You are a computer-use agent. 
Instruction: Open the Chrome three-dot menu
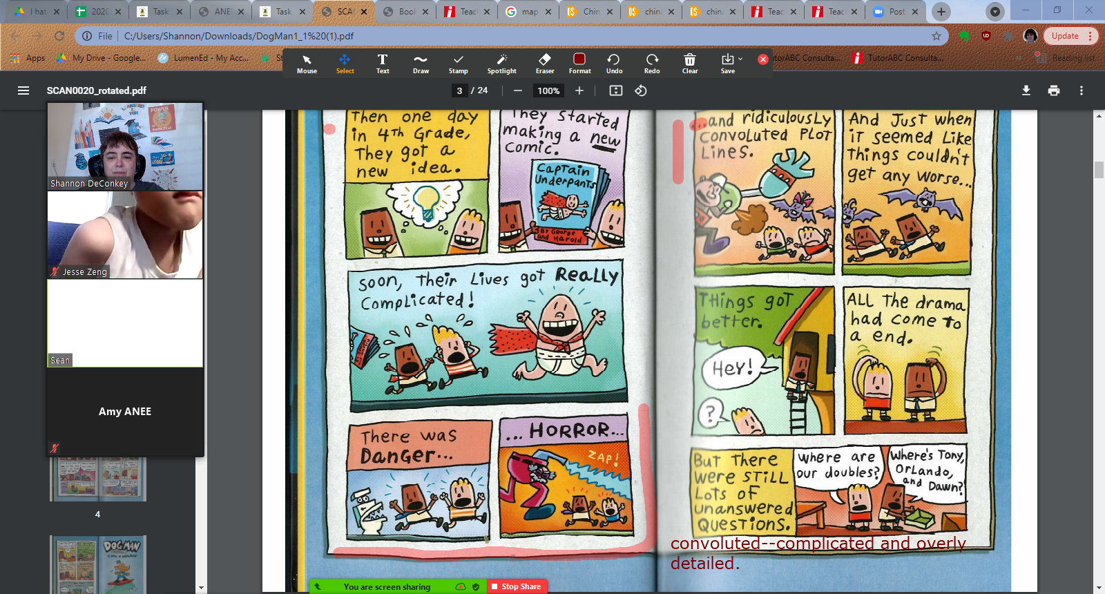tap(1090, 36)
